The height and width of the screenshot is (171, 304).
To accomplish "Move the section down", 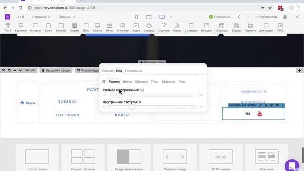I will coord(20,70).
